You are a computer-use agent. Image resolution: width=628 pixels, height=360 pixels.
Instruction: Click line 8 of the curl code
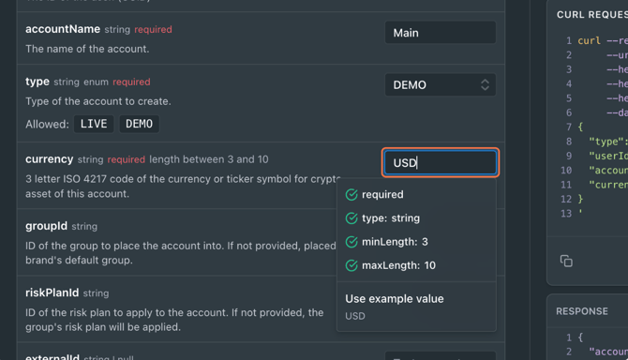click(597, 142)
